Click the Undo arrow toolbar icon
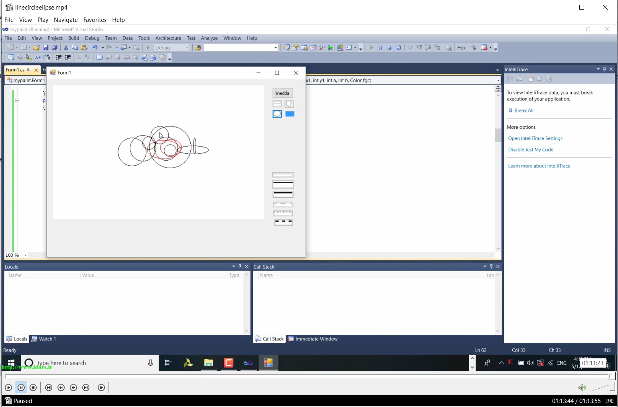The width and height of the screenshot is (618, 407). tap(95, 47)
